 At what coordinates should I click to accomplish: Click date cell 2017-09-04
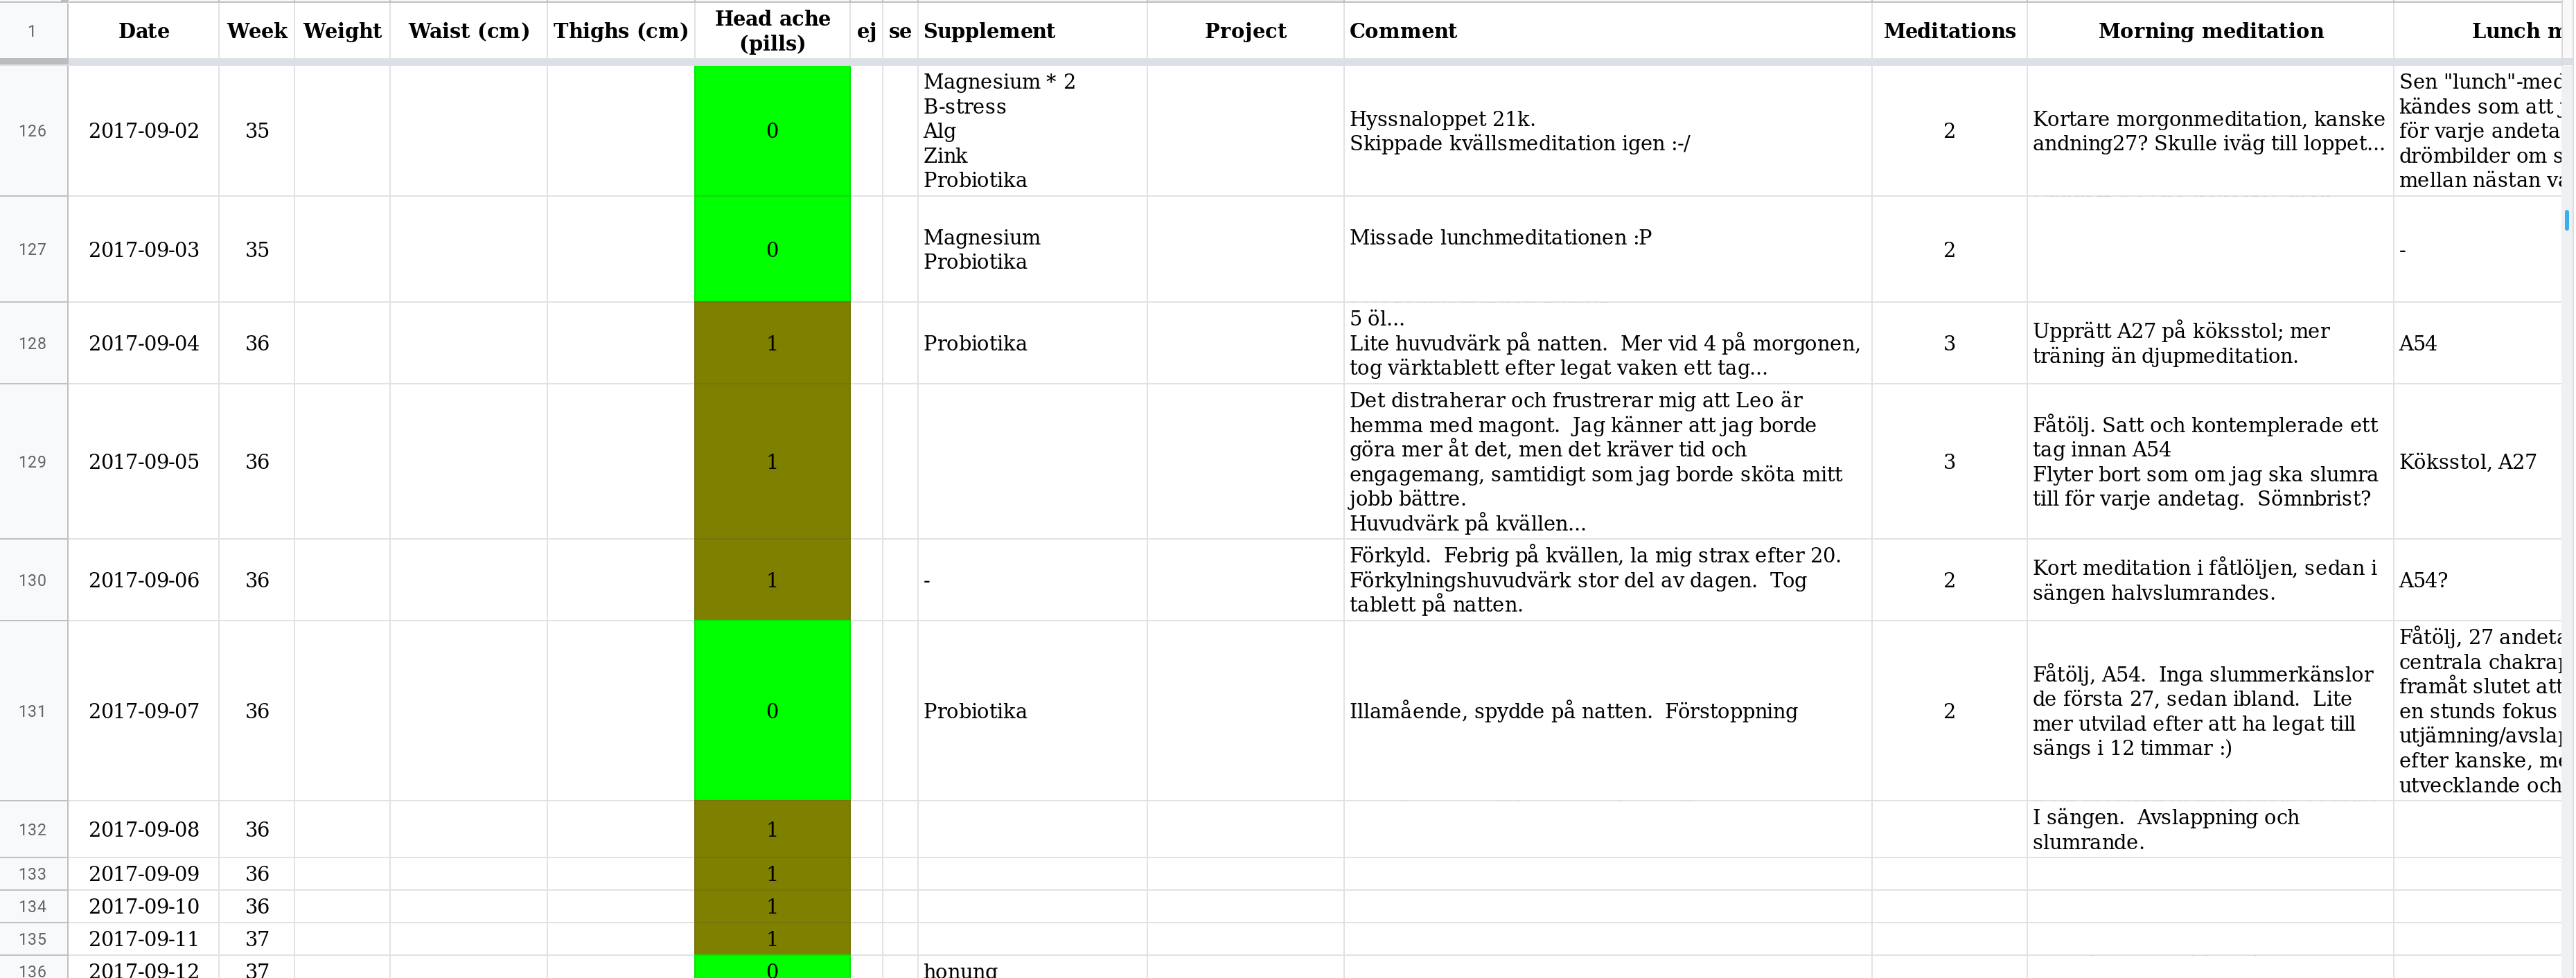click(144, 343)
